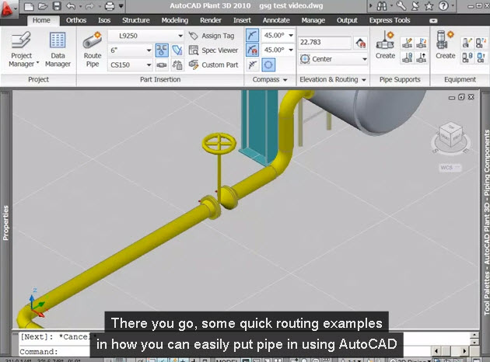
Task: Open Project Manager
Action: (21, 50)
